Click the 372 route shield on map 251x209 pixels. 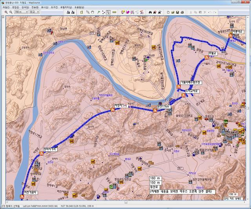point(92,33)
